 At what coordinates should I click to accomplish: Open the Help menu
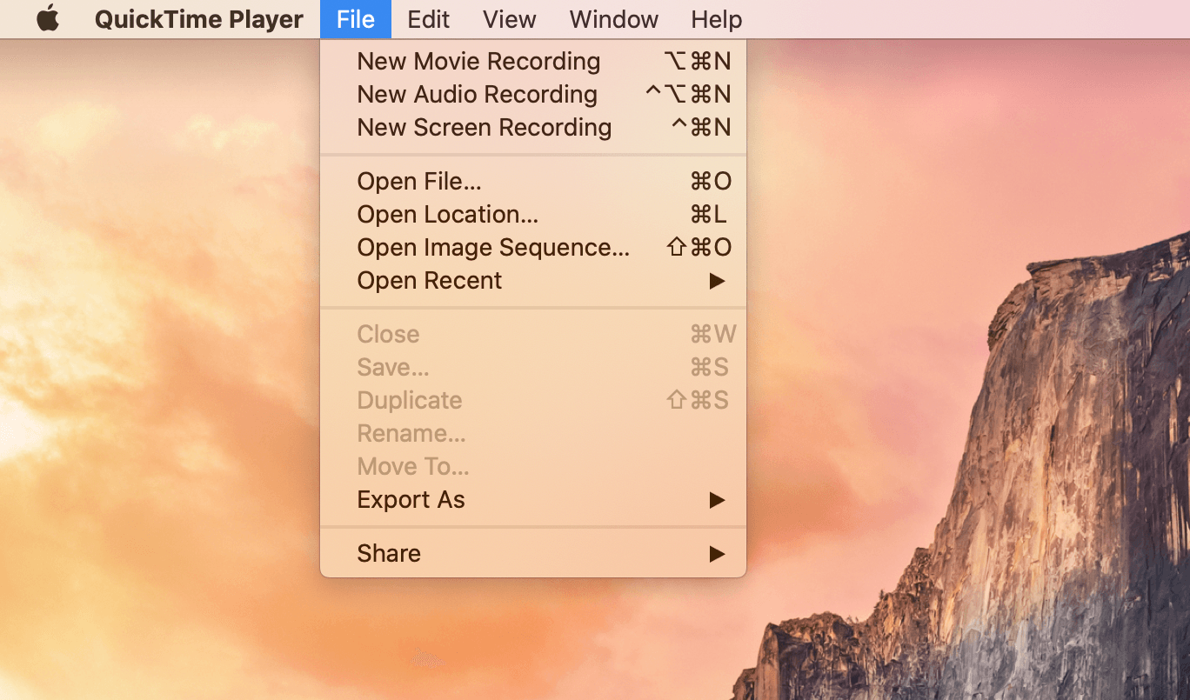[716, 19]
